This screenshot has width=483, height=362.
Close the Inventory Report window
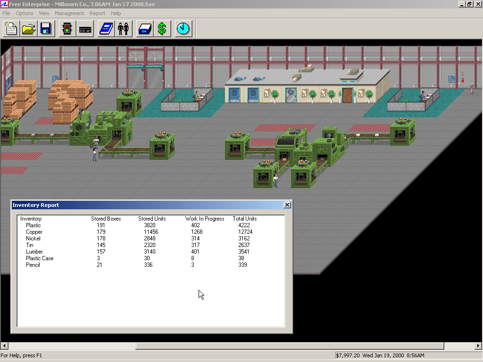pyautogui.click(x=287, y=205)
